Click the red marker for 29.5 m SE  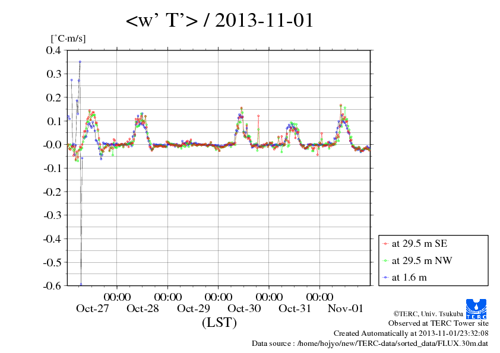click(x=385, y=244)
